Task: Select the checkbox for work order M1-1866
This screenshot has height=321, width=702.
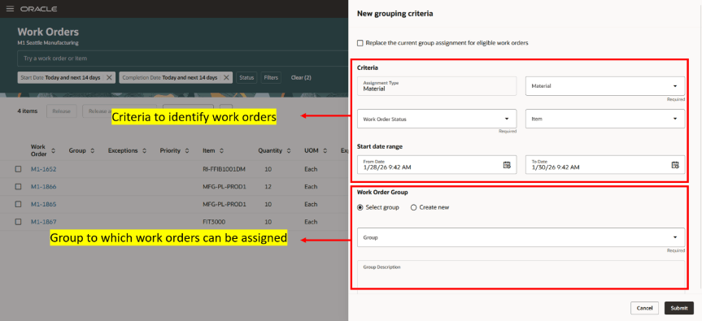Action: click(x=19, y=186)
